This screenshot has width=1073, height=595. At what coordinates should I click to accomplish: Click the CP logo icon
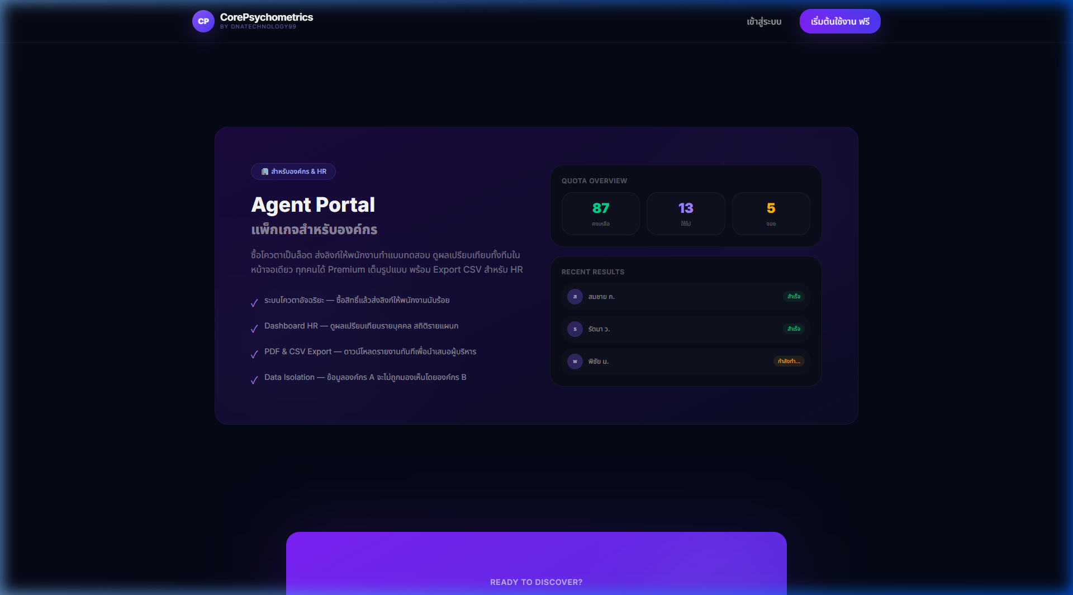203,21
